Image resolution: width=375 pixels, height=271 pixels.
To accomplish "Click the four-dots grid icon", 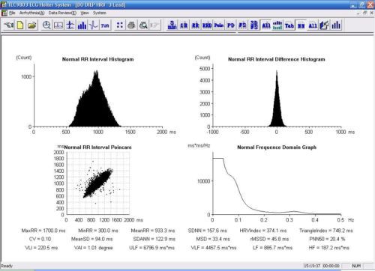I will 120,25.
